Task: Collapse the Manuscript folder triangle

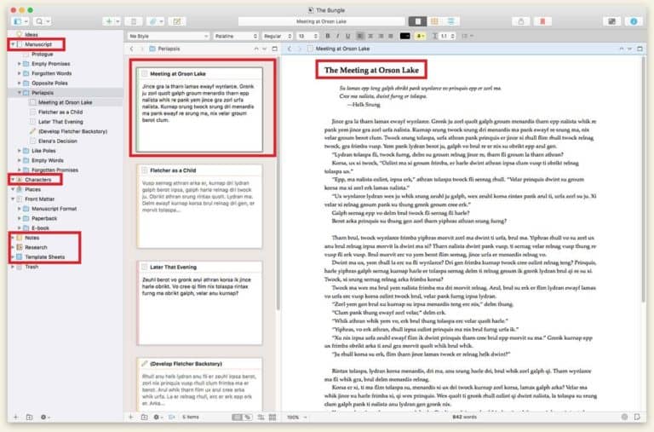Action: click(x=13, y=44)
